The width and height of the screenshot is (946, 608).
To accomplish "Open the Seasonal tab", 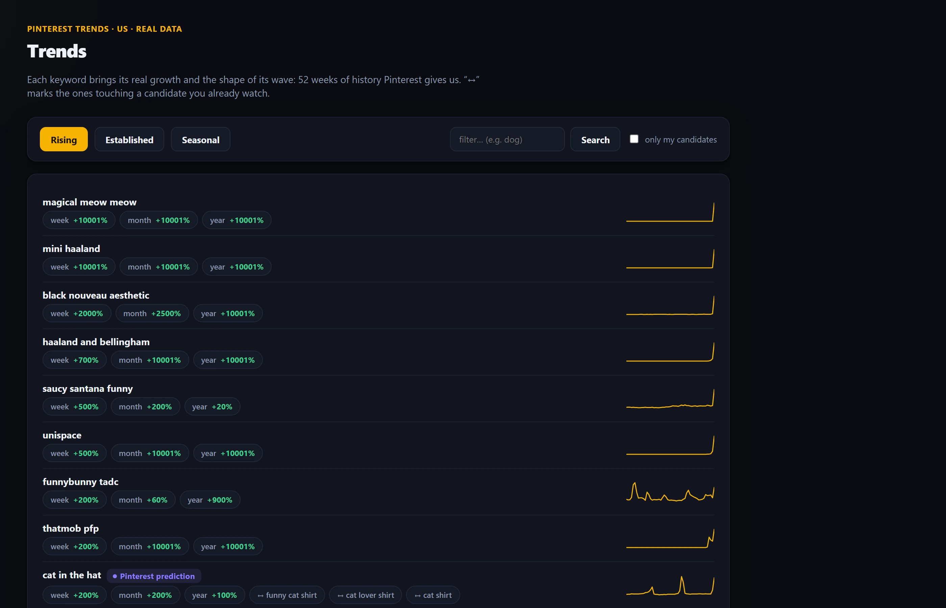I will [201, 140].
